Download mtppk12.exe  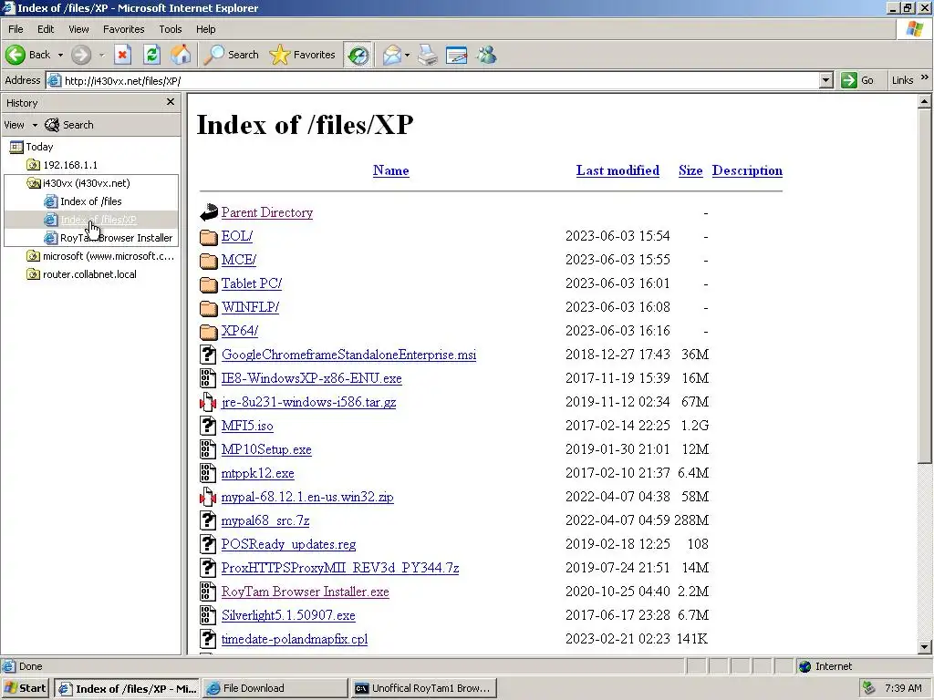click(258, 473)
